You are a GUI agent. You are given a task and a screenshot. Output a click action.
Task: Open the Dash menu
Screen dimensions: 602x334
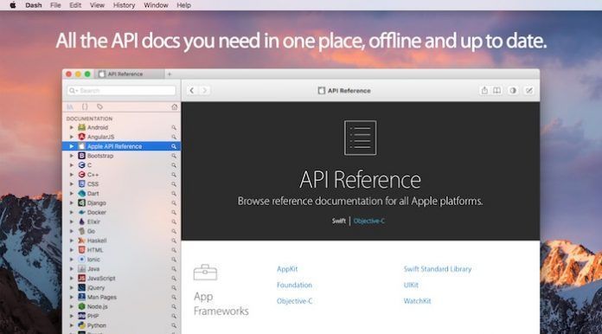click(x=34, y=5)
